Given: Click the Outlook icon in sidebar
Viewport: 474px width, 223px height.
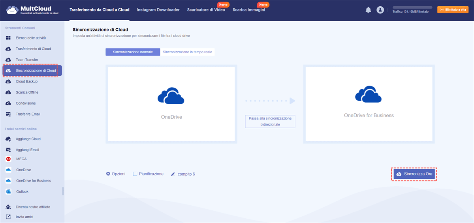Looking at the screenshot, I should coord(8,191).
